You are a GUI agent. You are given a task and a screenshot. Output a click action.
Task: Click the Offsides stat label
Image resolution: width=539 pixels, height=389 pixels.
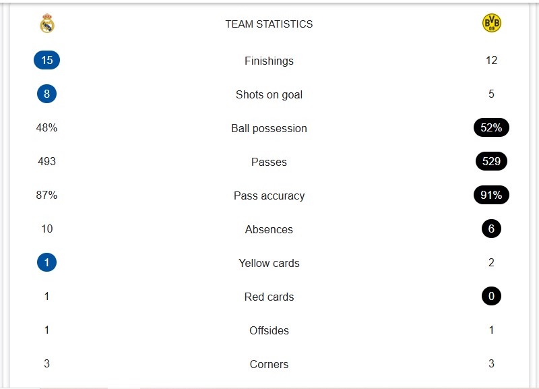pos(269,330)
